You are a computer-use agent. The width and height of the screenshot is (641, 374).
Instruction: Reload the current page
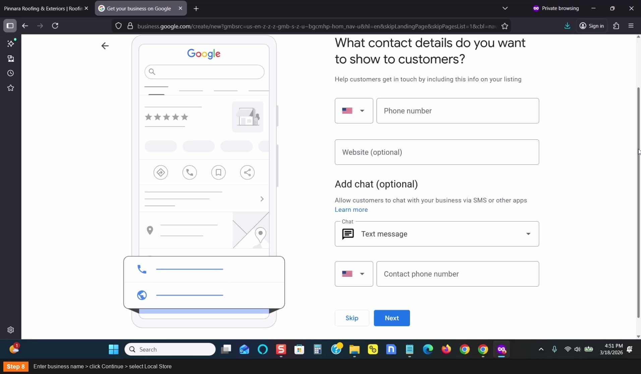point(55,26)
